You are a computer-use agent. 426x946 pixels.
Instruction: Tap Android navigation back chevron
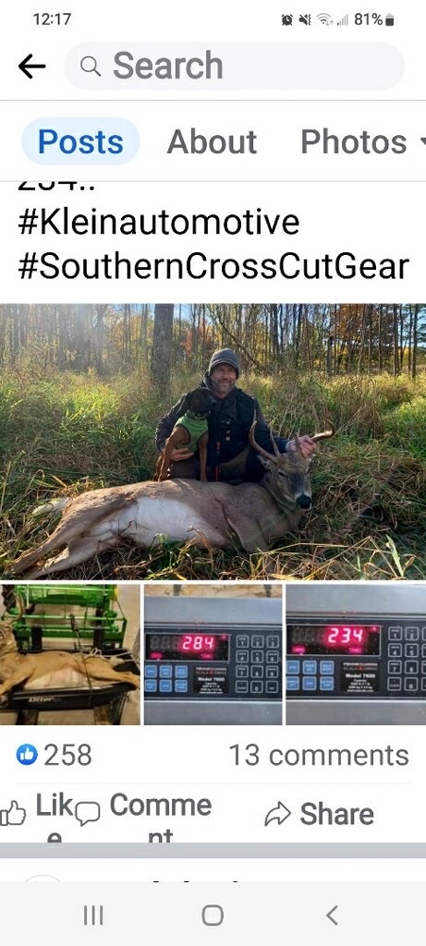click(332, 916)
